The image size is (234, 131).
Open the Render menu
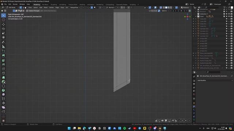coord(15,4)
